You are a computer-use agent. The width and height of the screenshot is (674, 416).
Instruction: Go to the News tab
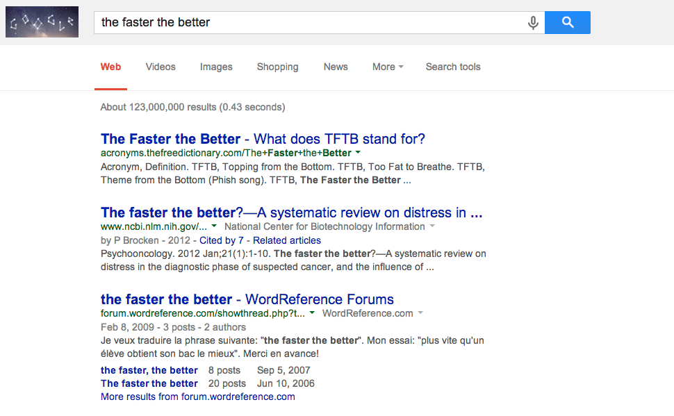336,67
